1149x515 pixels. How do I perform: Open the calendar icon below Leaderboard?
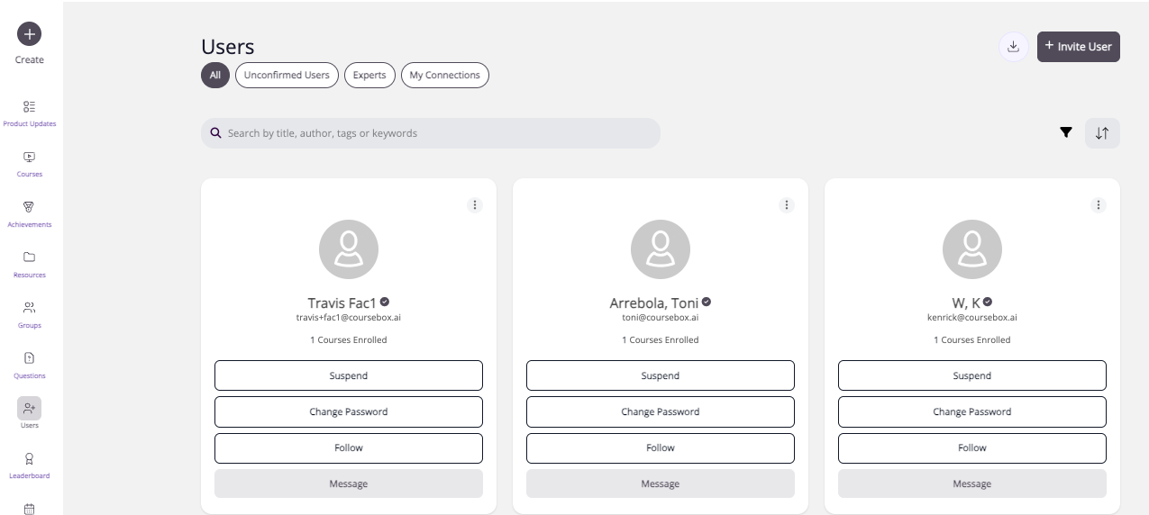click(x=29, y=509)
